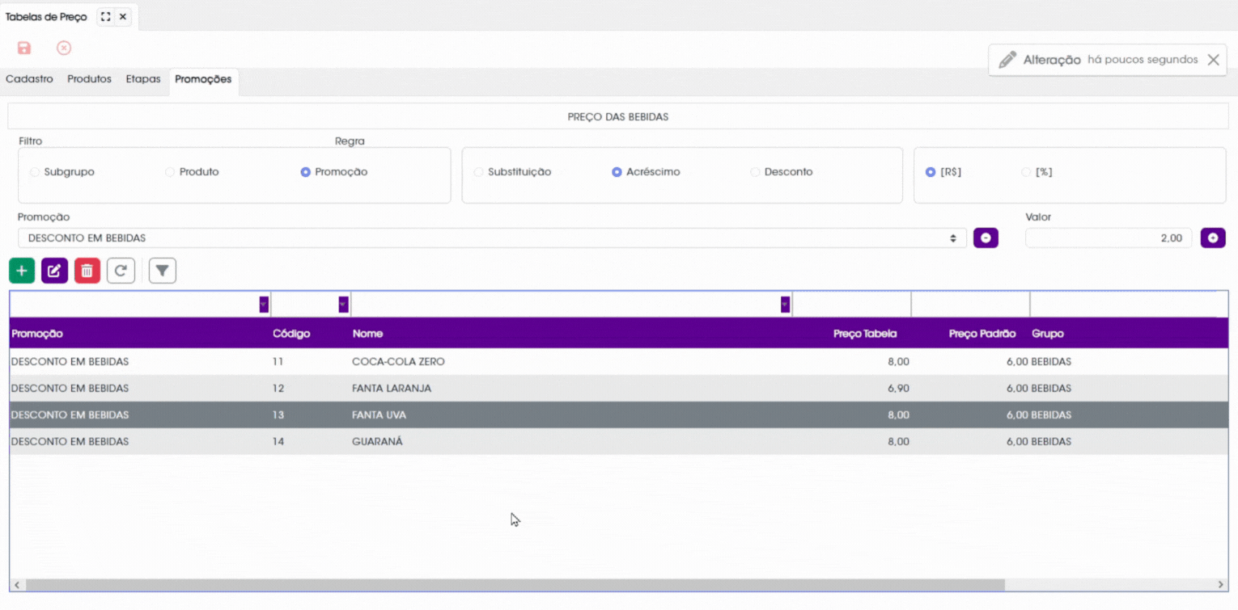Screen dimensions: 1238x610
Task: Switch to the Promoções tab
Action: click(x=203, y=79)
